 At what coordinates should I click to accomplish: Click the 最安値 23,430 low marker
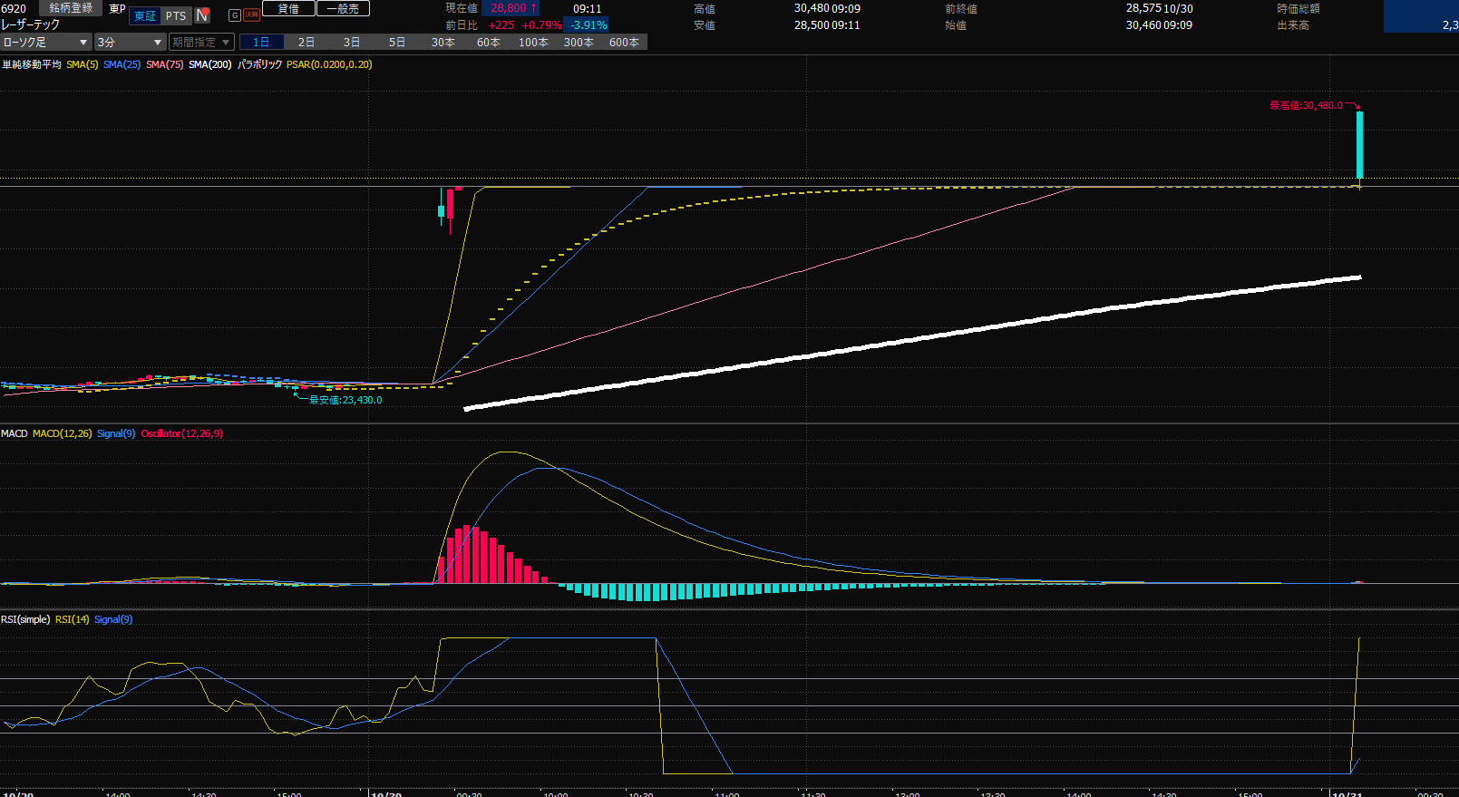pyautogui.click(x=345, y=400)
